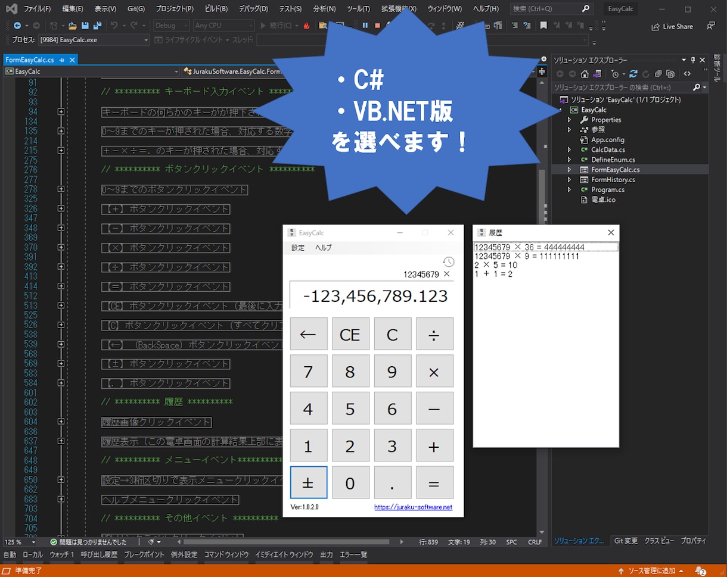The height and width of the screenshot is (577, 727).
Task: Click the editor split window icon
Action: pos(542,71)
